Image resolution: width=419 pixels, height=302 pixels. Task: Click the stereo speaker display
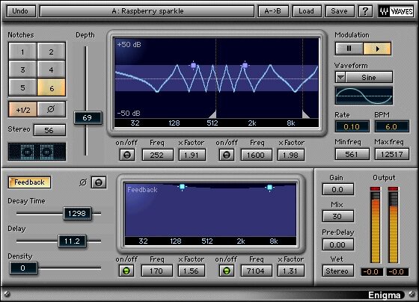[x=37, y=152]
